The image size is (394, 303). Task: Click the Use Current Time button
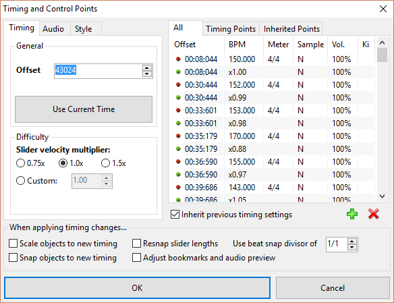coord(84,109)
